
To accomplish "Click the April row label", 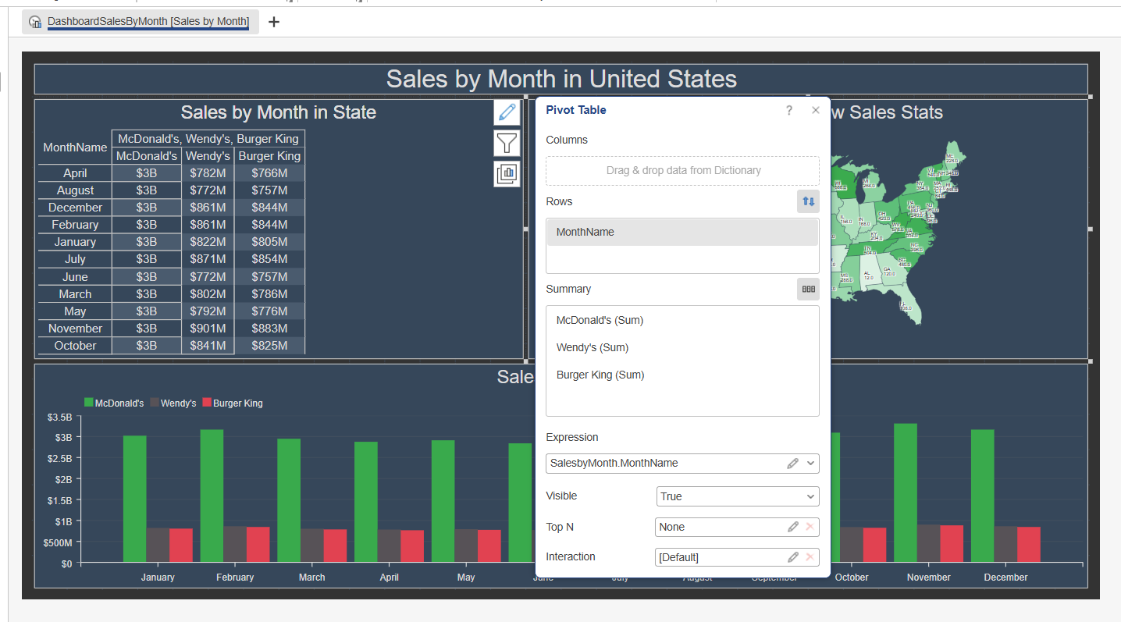I will pyautogui.click(x=75, y=173).
